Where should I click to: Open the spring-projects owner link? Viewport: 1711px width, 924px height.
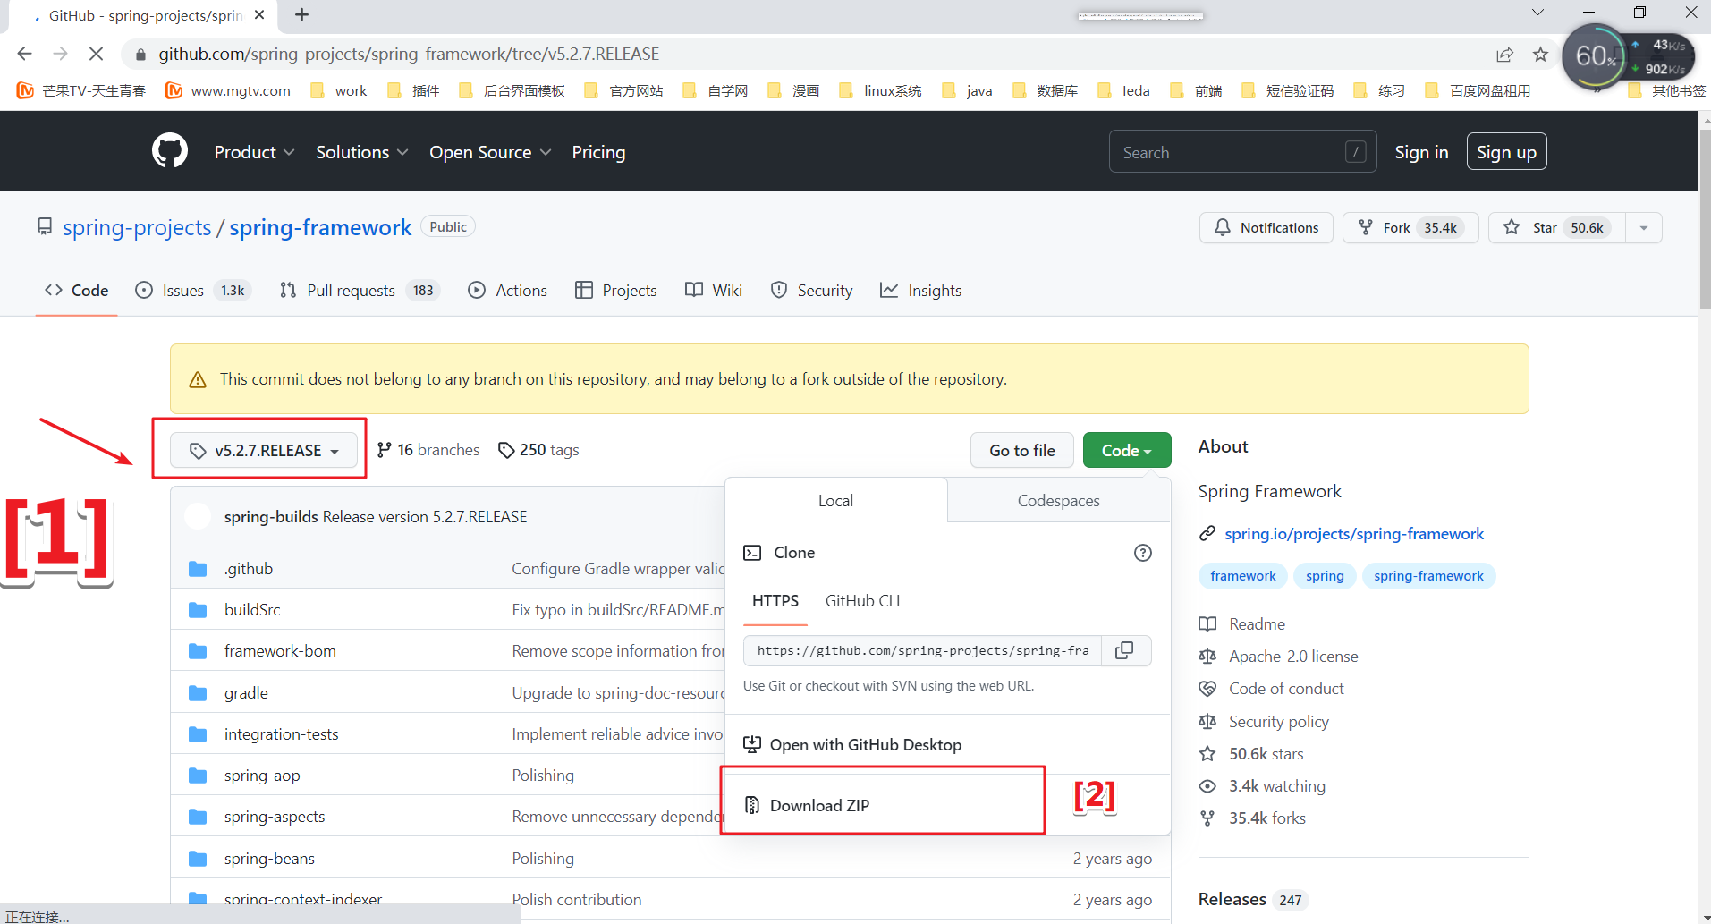137,227
